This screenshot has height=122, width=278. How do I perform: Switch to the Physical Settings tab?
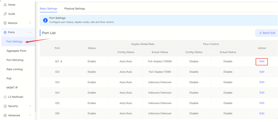75,9
